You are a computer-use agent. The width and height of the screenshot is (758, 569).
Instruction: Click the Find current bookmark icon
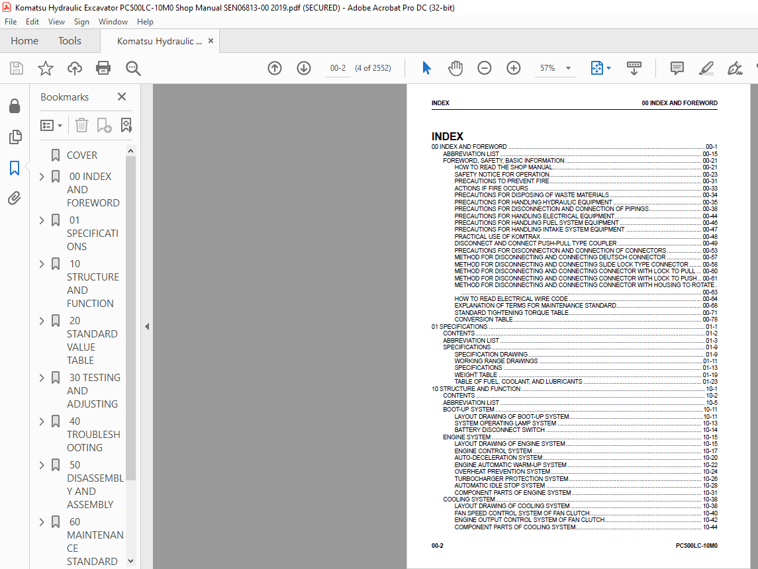click(126, 126)
